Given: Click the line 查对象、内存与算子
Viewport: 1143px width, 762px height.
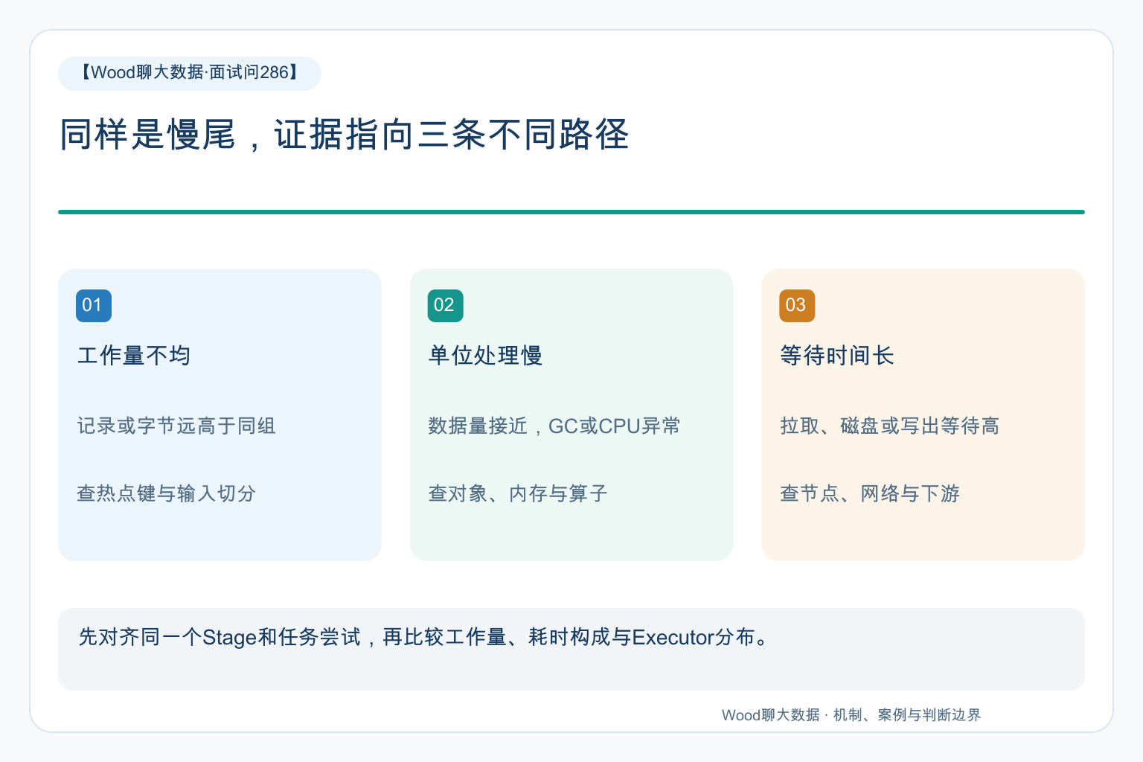Looking at the screenshot, I should click(518, 493).
